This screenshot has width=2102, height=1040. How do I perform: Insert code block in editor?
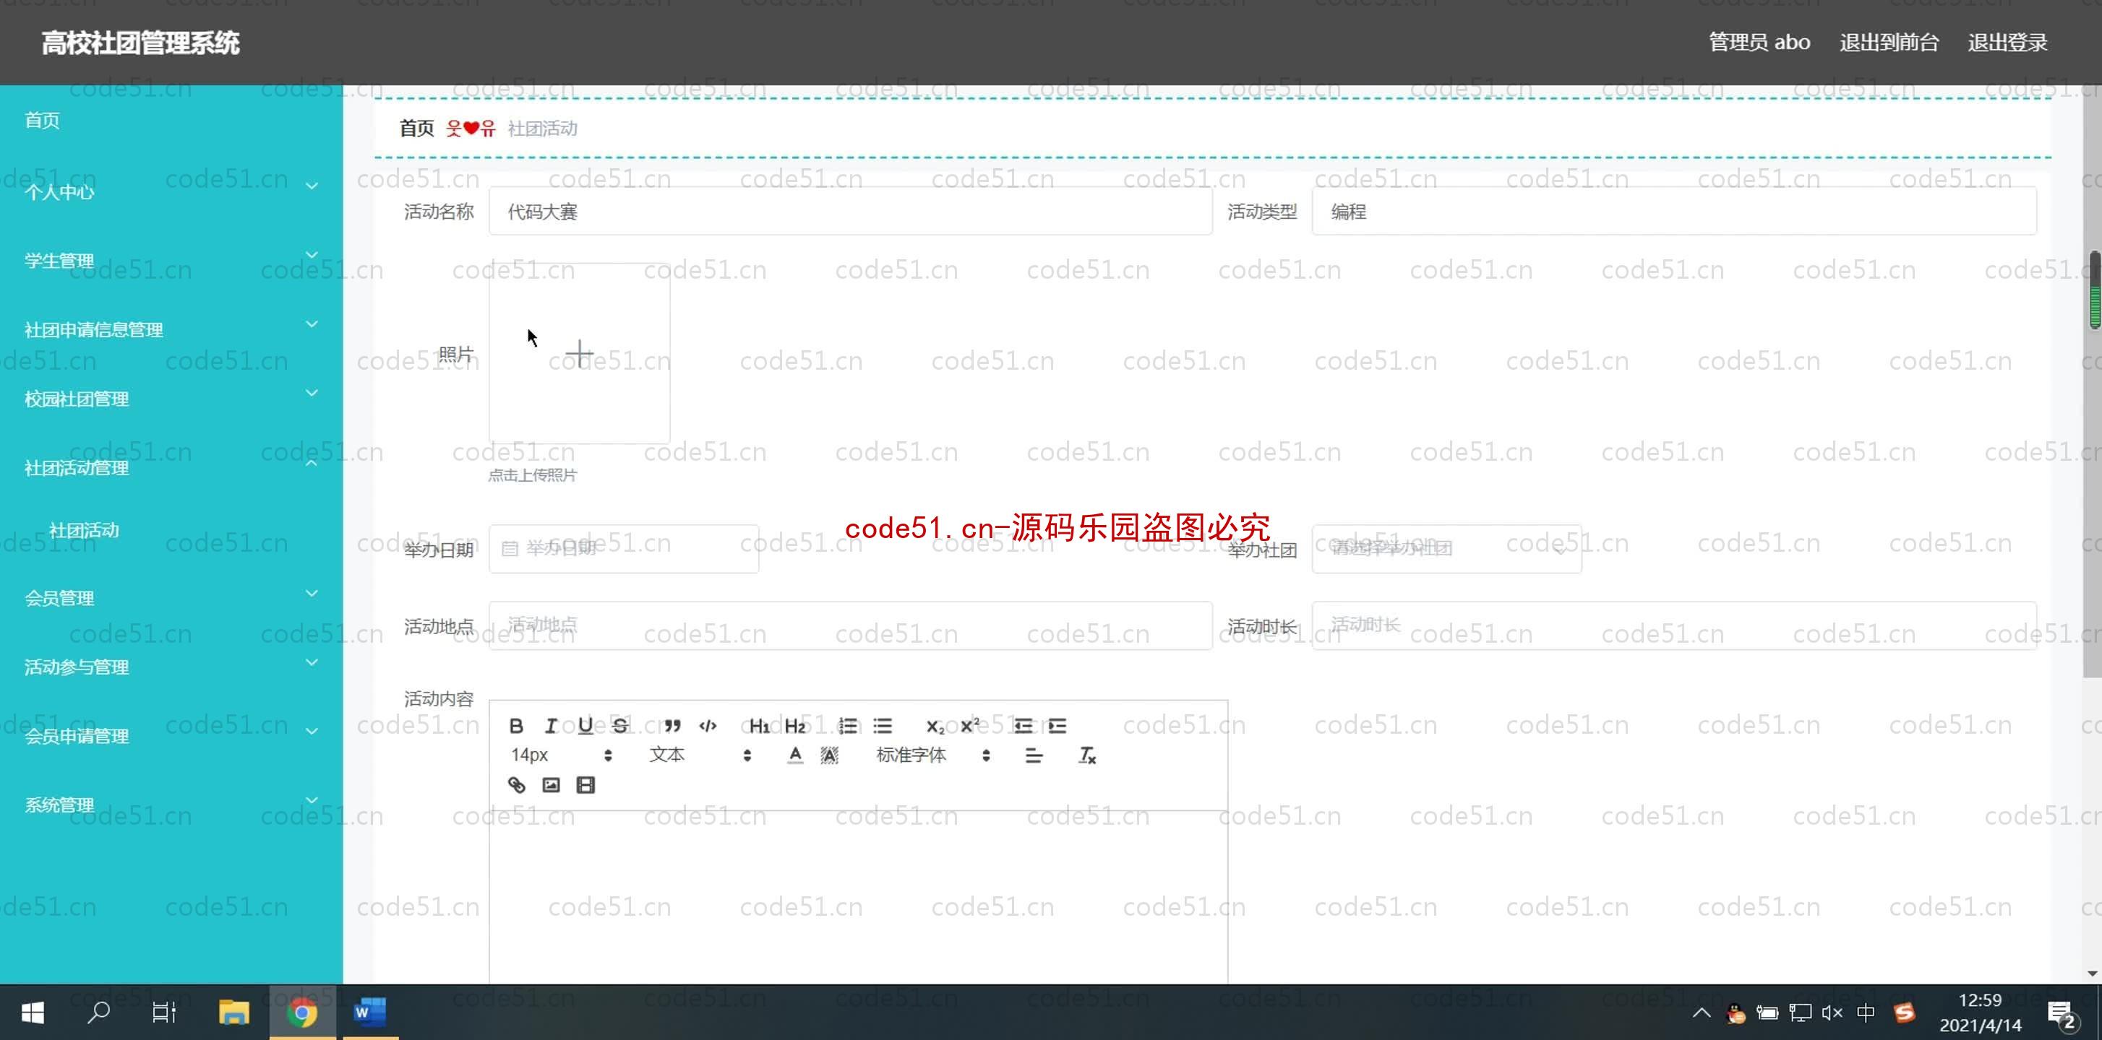708,725
